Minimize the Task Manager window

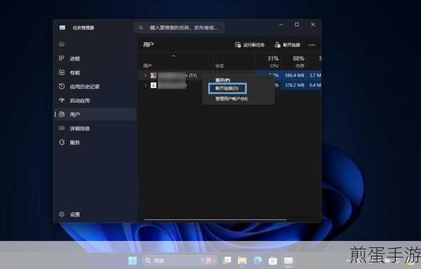(x=281, y=25)
